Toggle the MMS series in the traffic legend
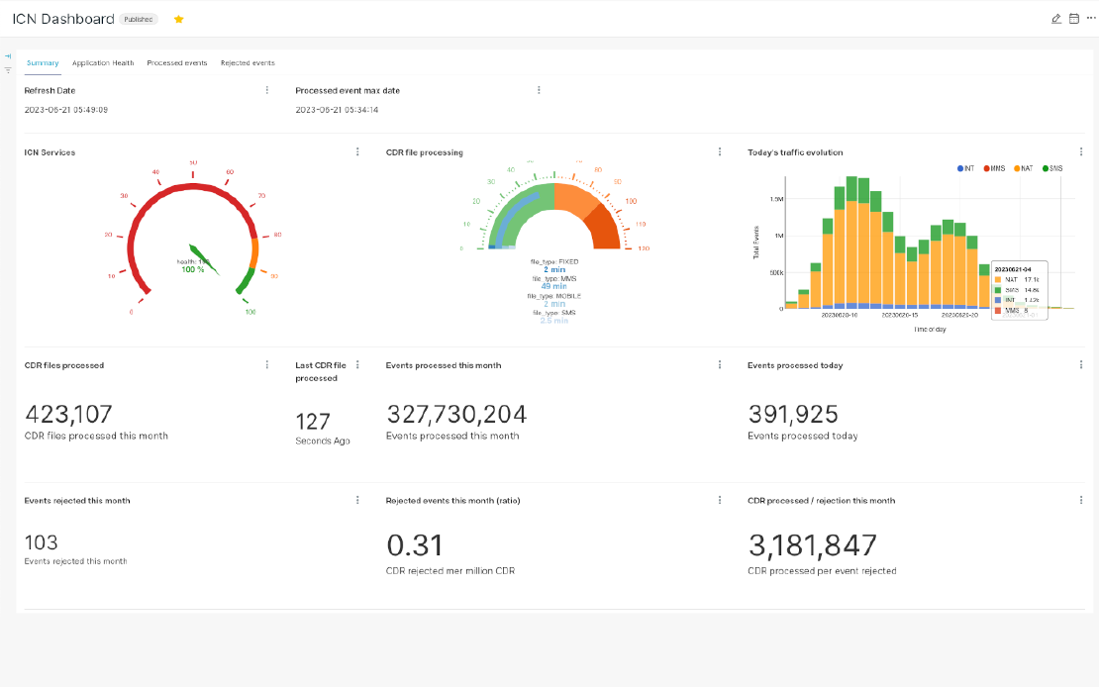 [995, 168]
